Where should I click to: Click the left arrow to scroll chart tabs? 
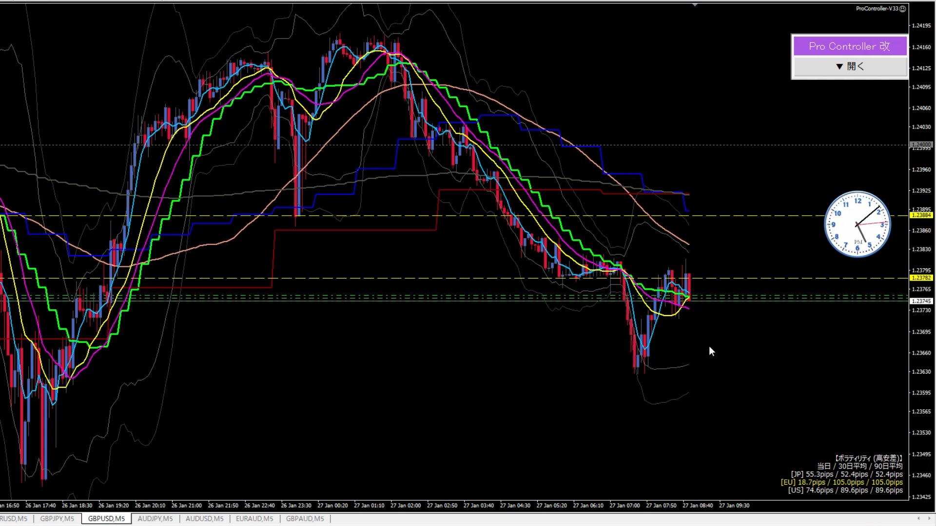pos(918,518)
